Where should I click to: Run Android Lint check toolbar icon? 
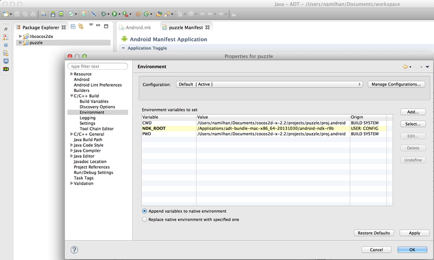click(71, 14)
